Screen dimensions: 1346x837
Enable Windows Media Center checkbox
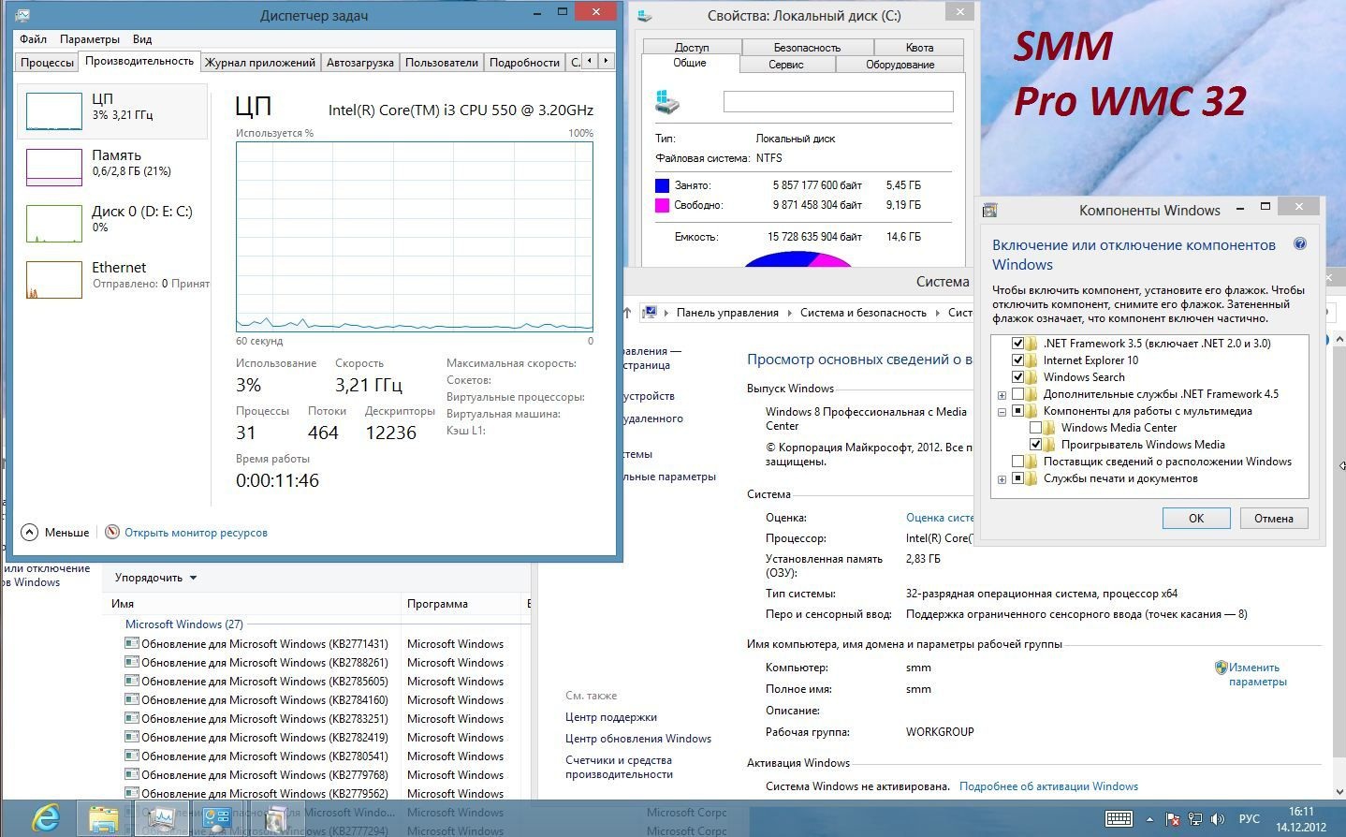pos(1036,427)
